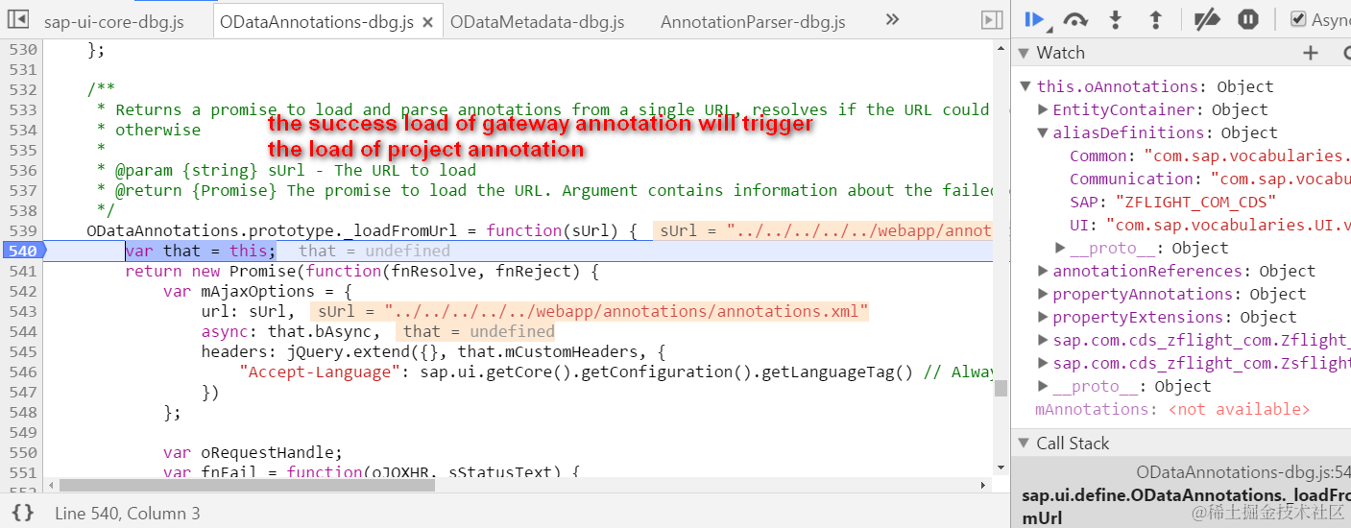Screen dimensions: 1351x528
Task: Click Line 540, Column 3 status
Action: (128, 514)
